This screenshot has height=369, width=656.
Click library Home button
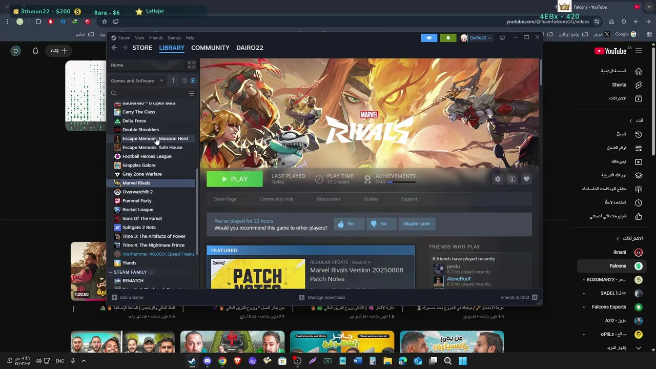click(x=147, y=65)
